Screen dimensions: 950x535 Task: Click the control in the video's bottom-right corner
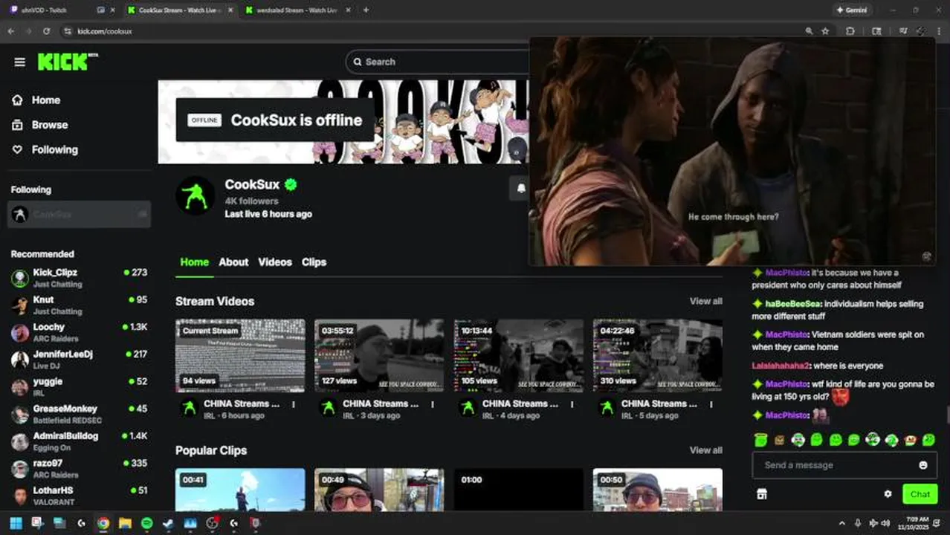[x=926, y=256]
